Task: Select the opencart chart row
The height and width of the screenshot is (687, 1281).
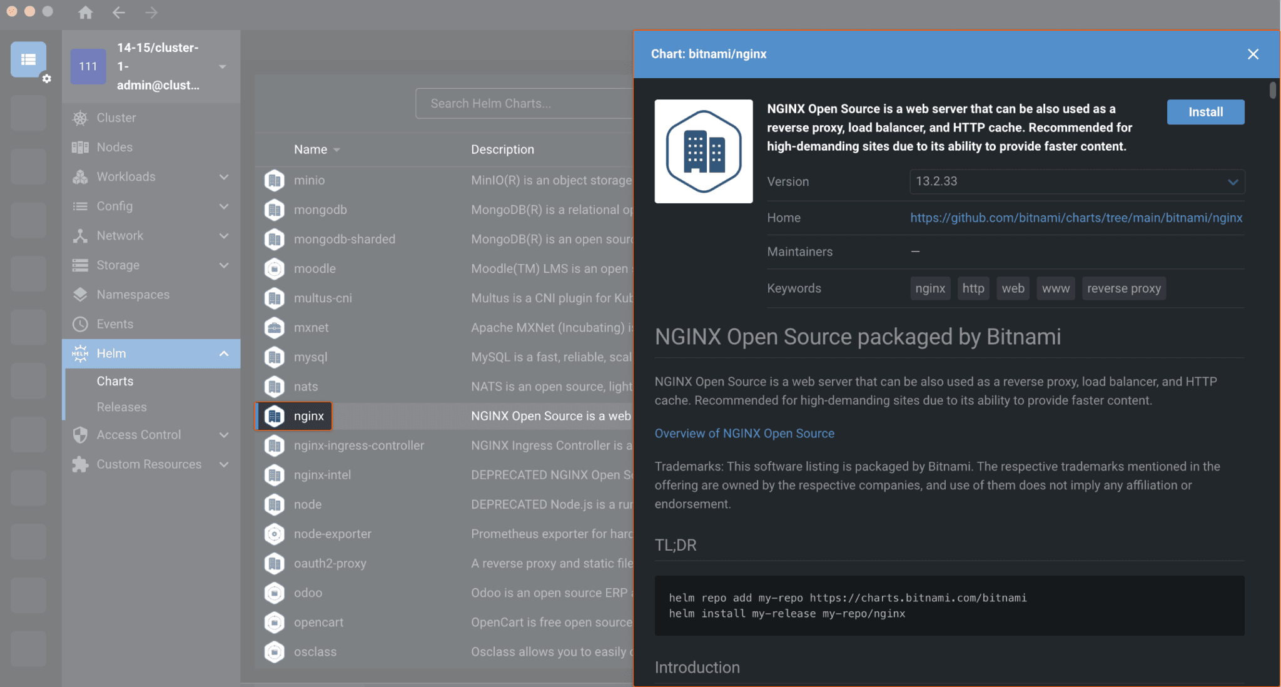Action: [x=444, y=623]
